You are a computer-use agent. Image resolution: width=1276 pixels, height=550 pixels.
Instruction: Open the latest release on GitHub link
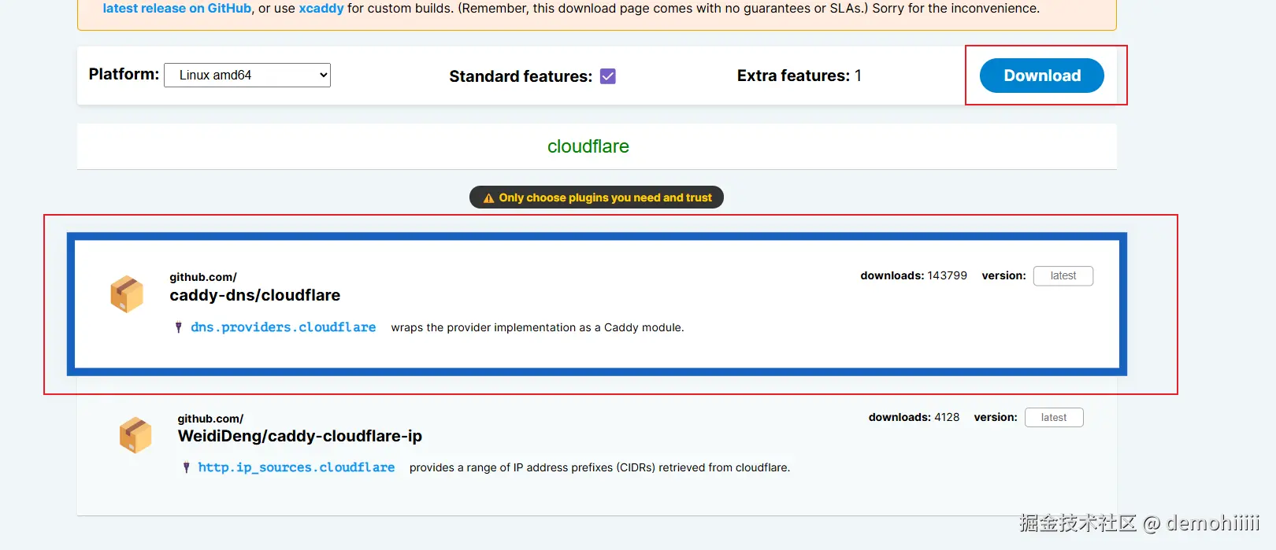pyautogui.click(x=177, y=8)
